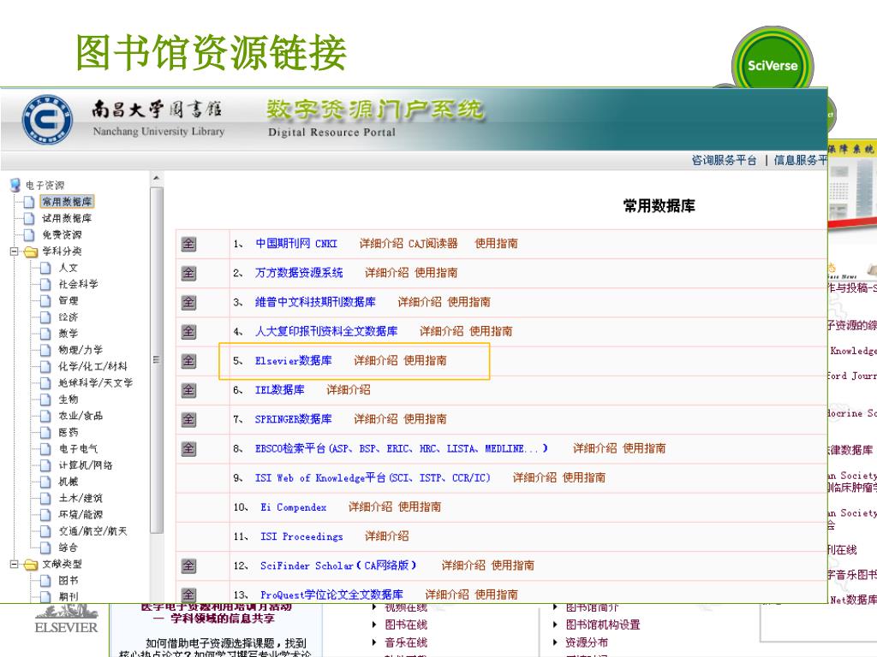
Task: Click the 全 icon beside 中国期刊网 CNKI
Action: 188,244
